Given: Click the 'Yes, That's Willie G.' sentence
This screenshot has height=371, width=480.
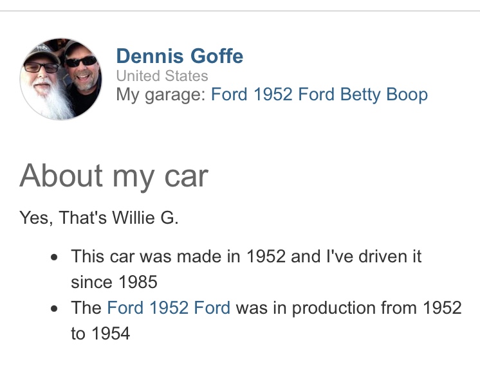Looking at the screenshot, I should pyautogui.click(x=99, y=218).
